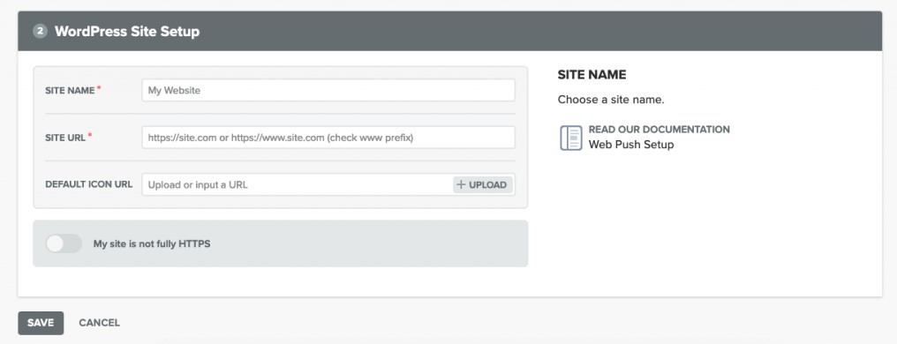Open the Web Push Setup documentation link
Screen dimensions: 897x344
[631, 145]
